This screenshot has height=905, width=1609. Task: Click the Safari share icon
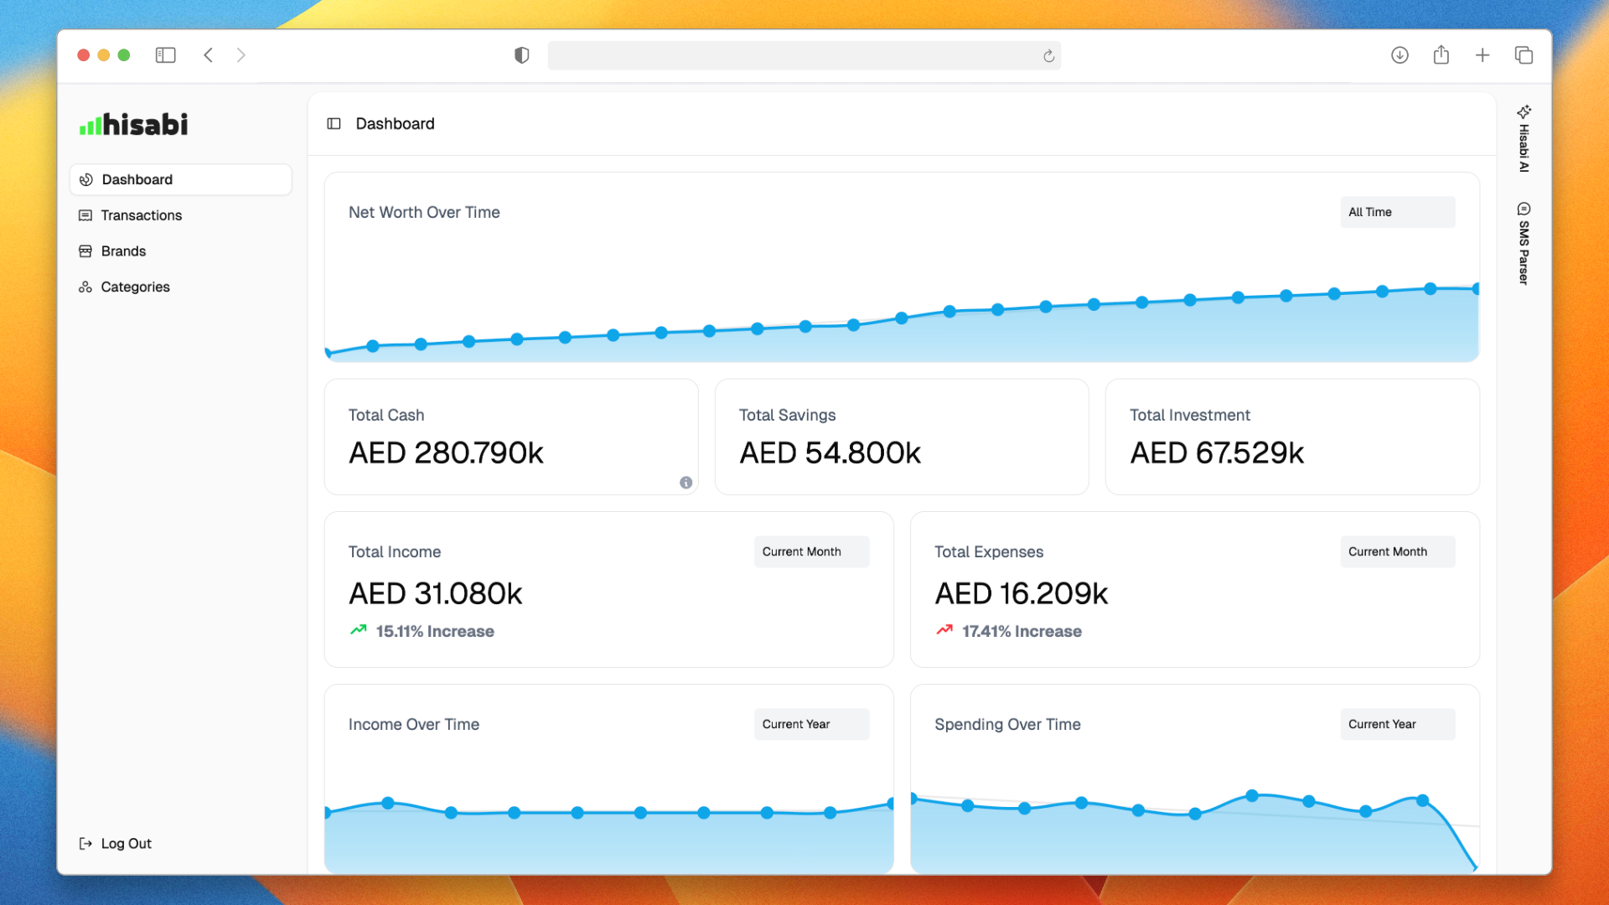1441,55
